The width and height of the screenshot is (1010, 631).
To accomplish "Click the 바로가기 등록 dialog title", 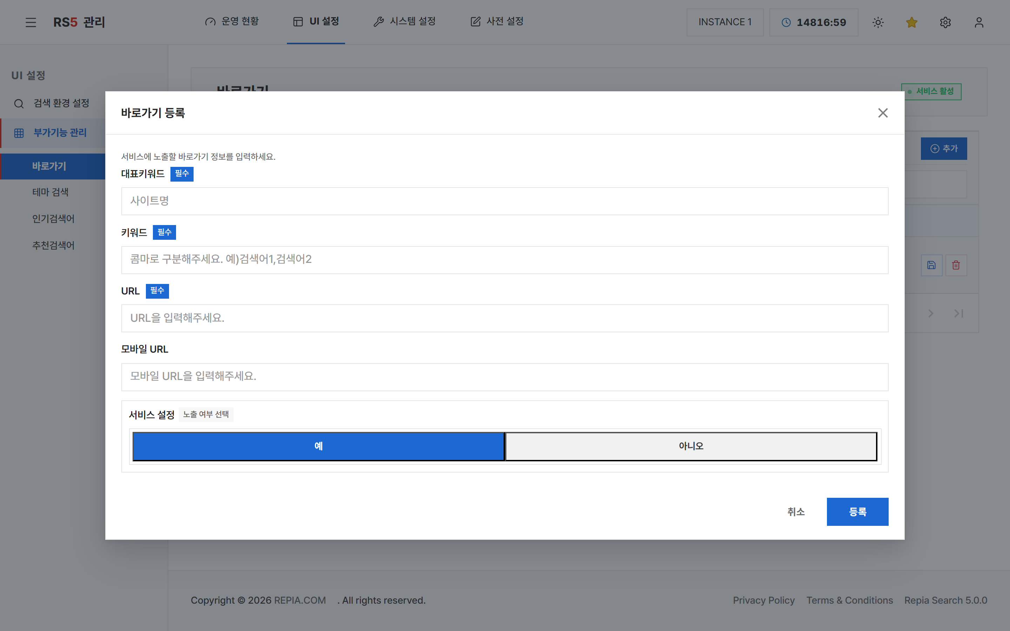I will pyautogui.click(x=153, y=113).
